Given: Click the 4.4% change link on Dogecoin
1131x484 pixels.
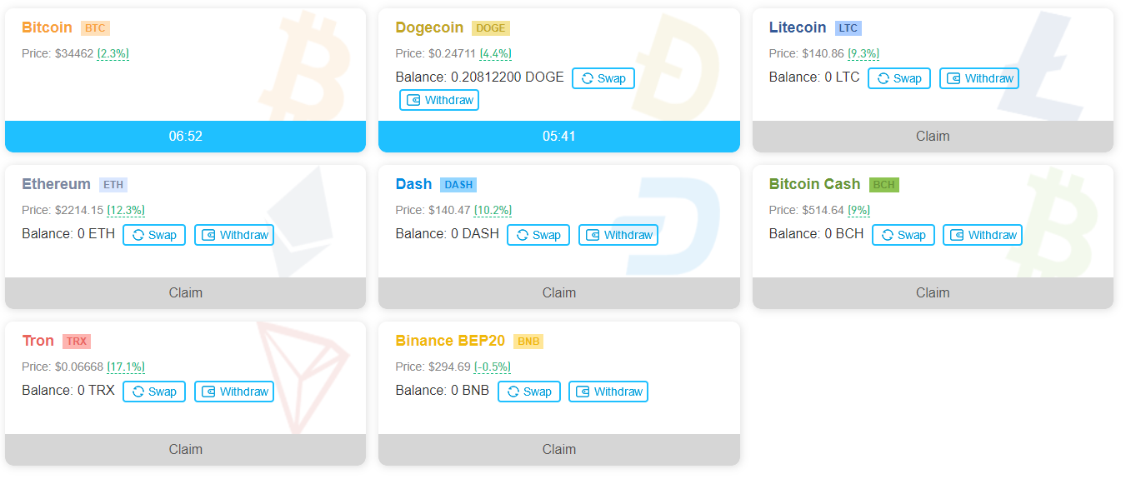Looking at the screenshot, I should (x=496, y=52).
